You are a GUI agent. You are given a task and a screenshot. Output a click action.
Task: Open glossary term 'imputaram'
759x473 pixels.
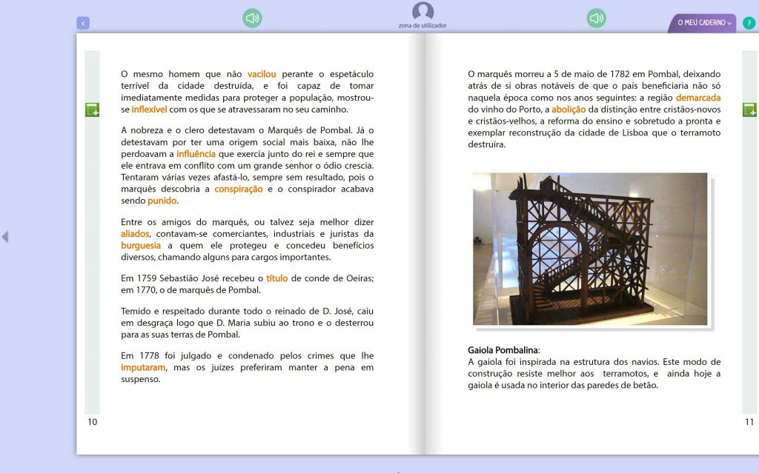(x=144, y=368)
